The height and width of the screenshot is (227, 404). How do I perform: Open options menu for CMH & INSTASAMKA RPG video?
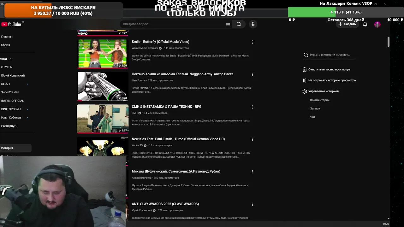(x=252, y=107)
